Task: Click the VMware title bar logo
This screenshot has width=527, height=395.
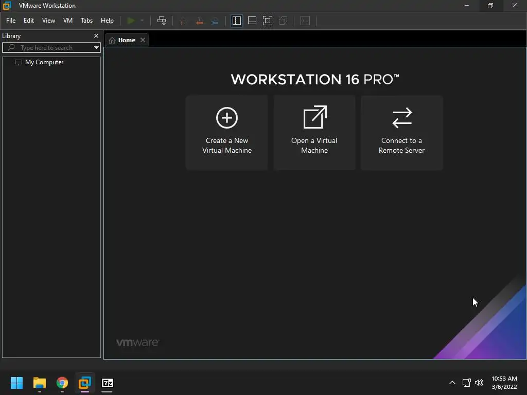Action: click(7, 6)
